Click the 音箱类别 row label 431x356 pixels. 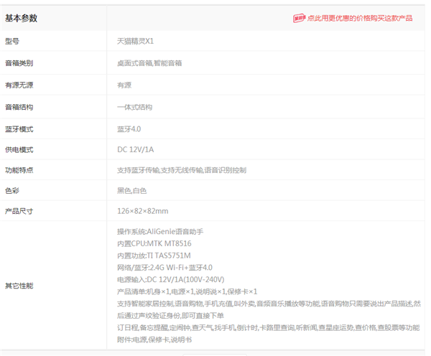click(x=19, y=63)
